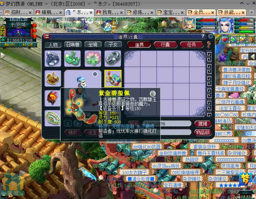Open the 兽决兽决便宜 stall sign
The image size is (256, 199).
[x=237, y=70]
